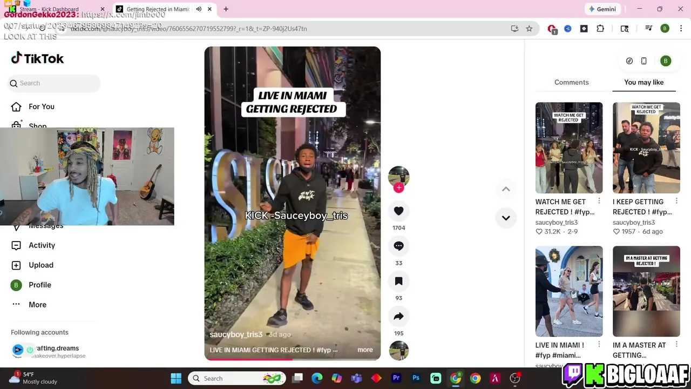691x389 pixels.
Task: Open the IM A MASTER AT GETTING thumbnail
Action: [646, 291]
